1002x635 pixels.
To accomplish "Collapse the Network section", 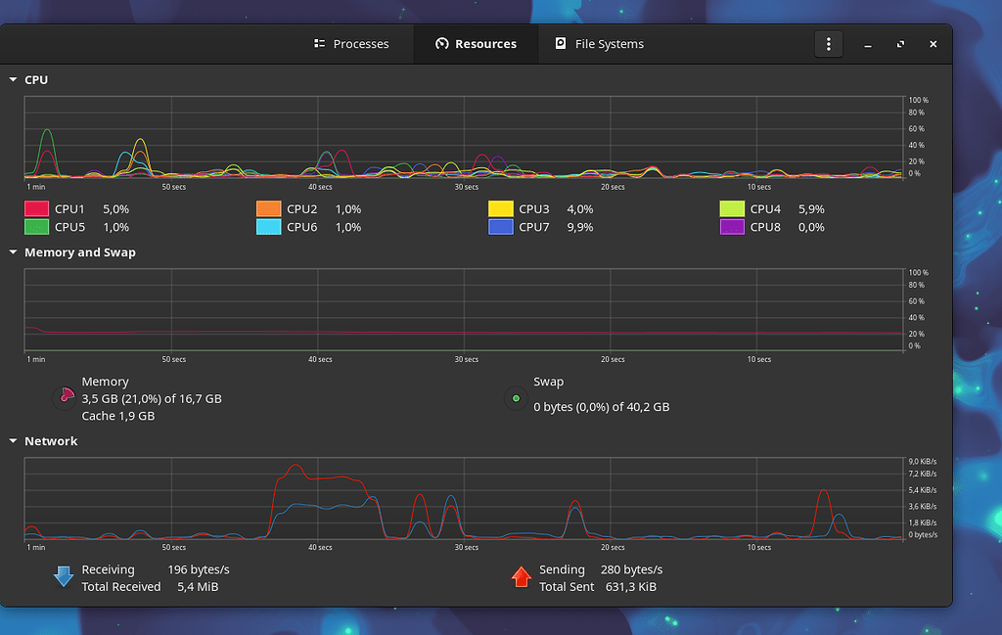I will (11, 441).
